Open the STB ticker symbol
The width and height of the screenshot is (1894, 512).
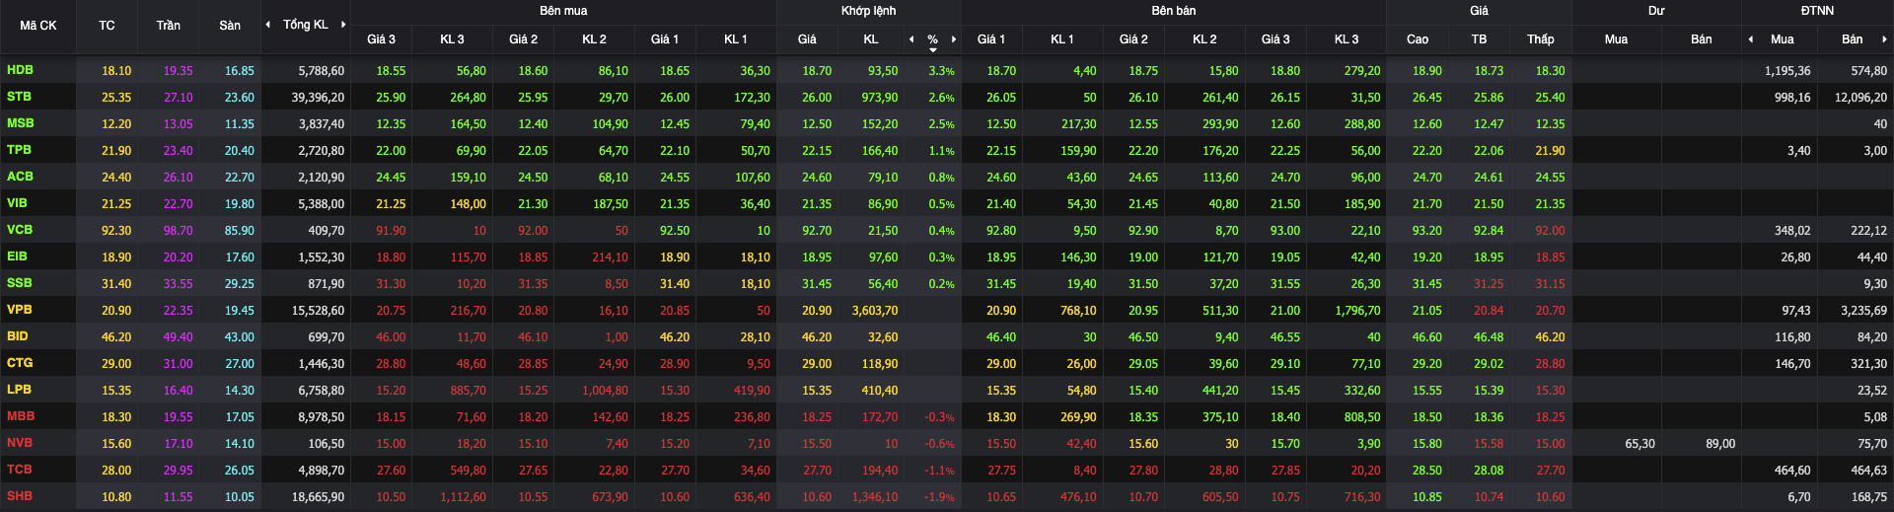point(19,97)
